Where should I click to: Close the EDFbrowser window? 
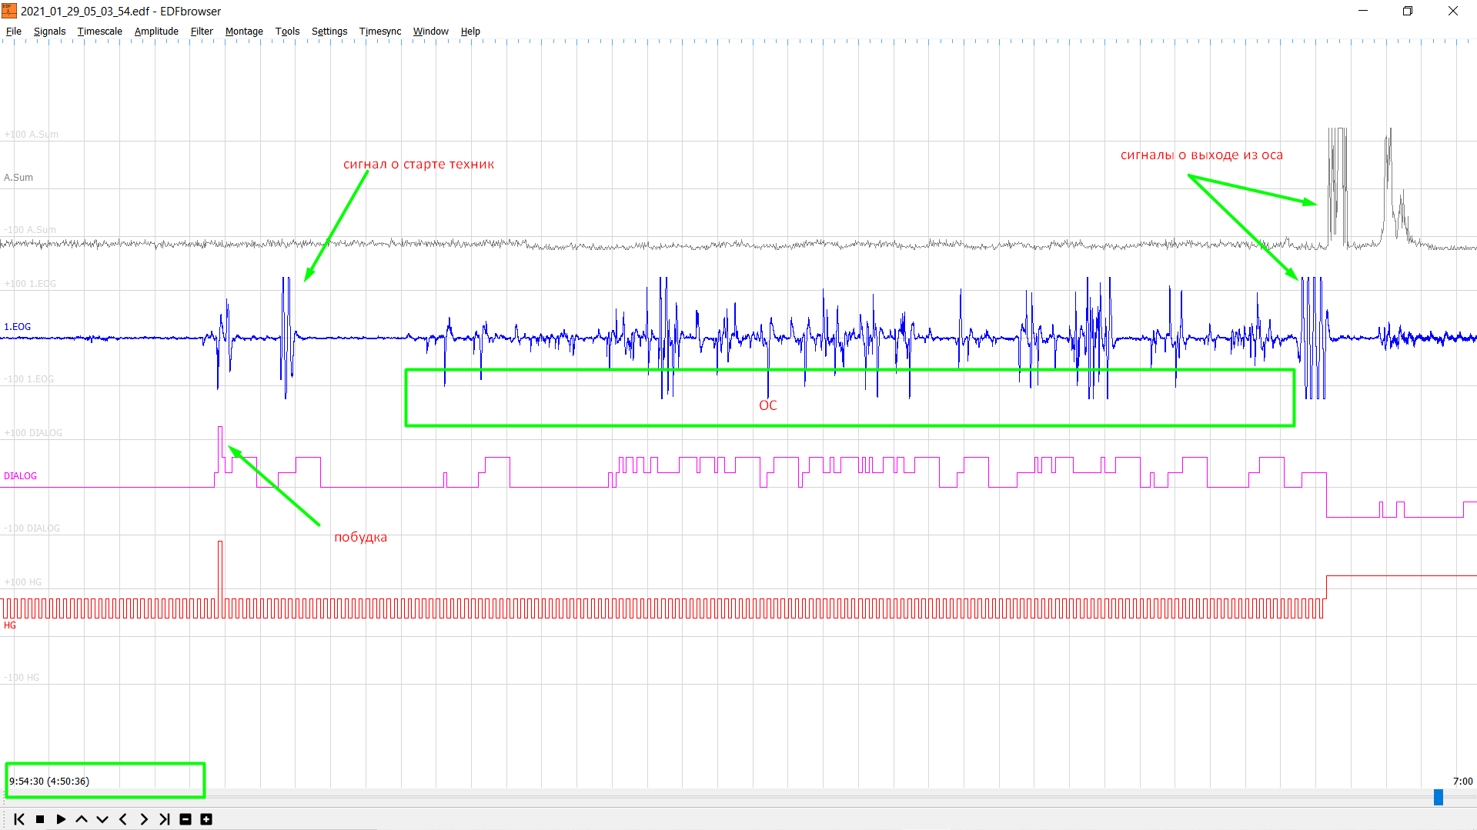pyautogui.click(x=1453, y=11)
